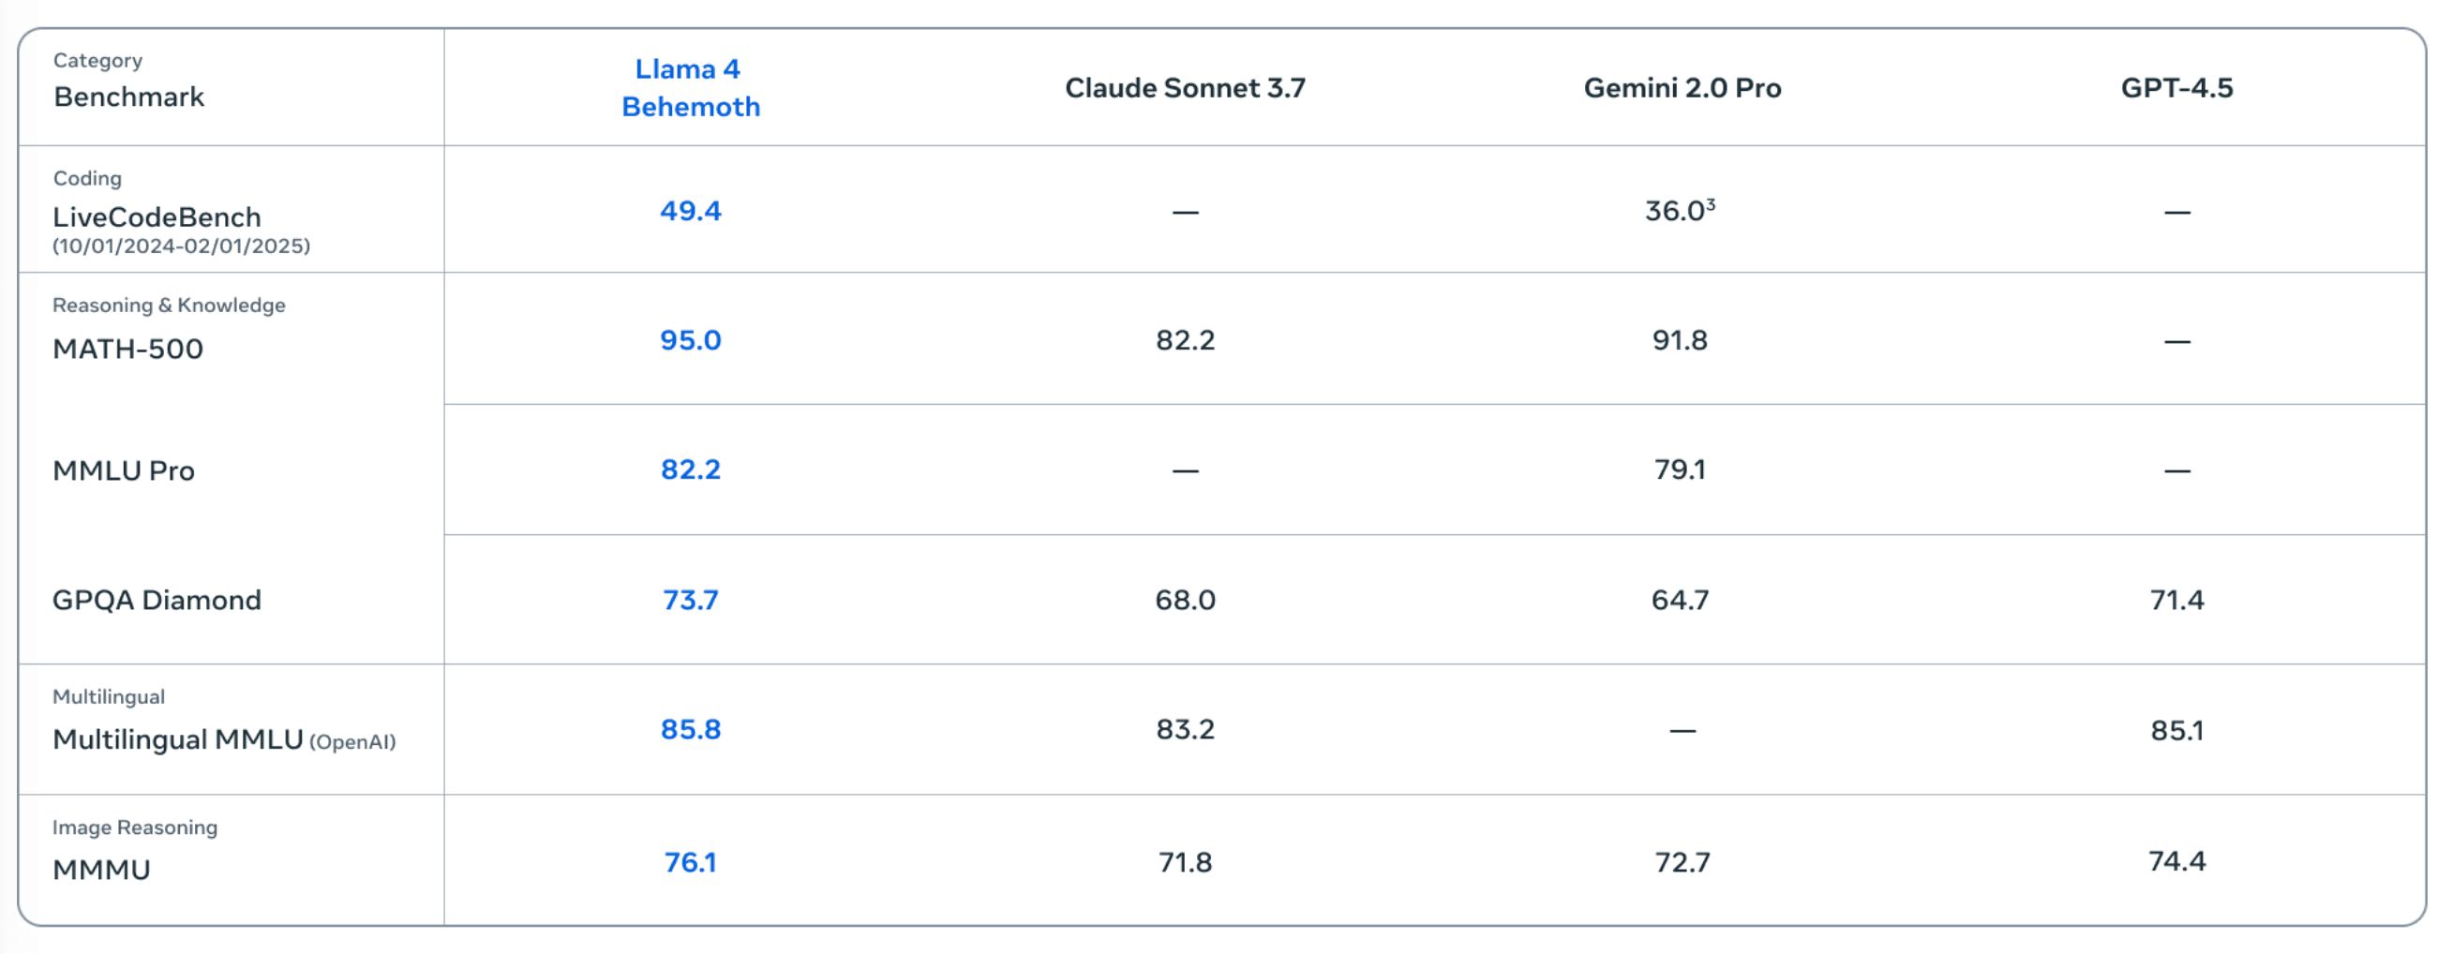Select the 85.8 Multilingual MMLU score

(x=691, y=729)
